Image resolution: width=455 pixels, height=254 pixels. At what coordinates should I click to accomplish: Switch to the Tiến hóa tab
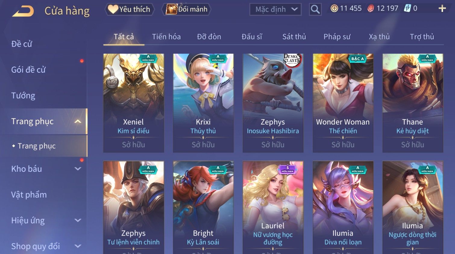pyautogui.click(x=166, y=37)
